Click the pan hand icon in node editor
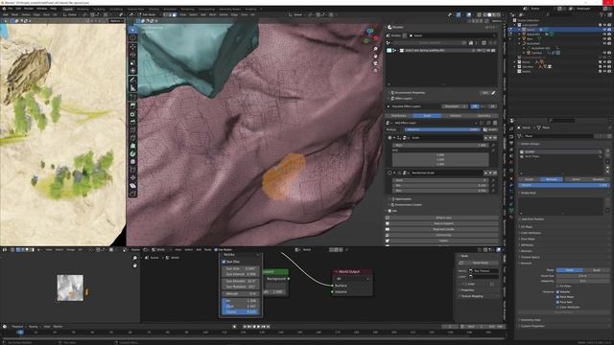The height and width of the screenshot is (345, 614). click(134, 265)
